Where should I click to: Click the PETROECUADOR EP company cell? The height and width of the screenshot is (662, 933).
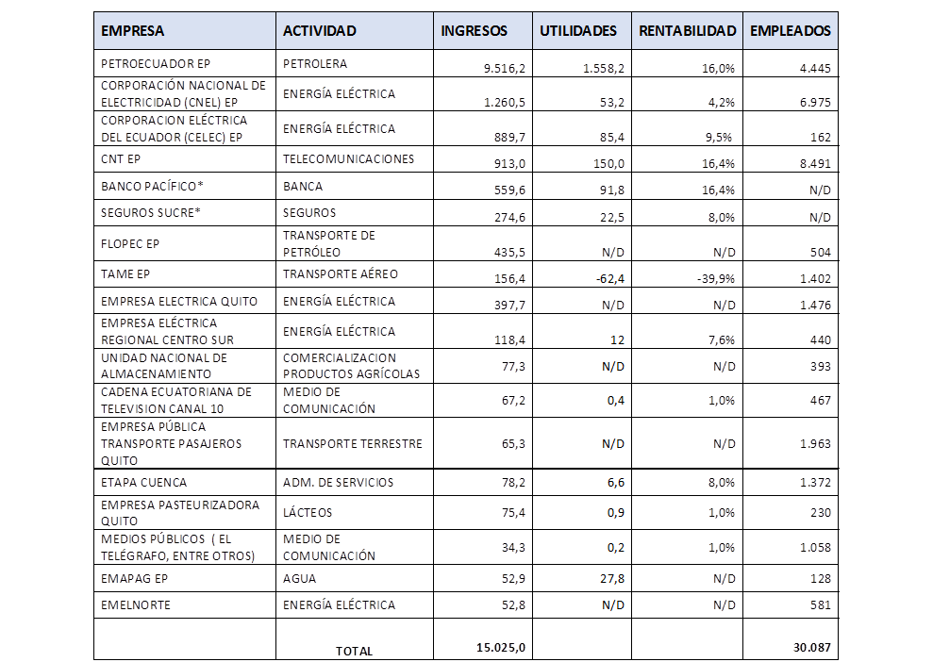coord(184,64)
